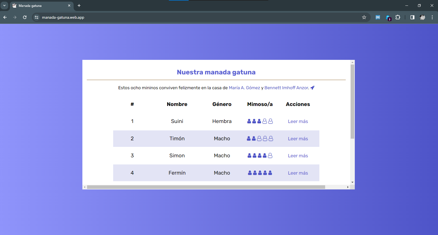Select the name cell Simon

pyautogui.click(x=177, y=155)
